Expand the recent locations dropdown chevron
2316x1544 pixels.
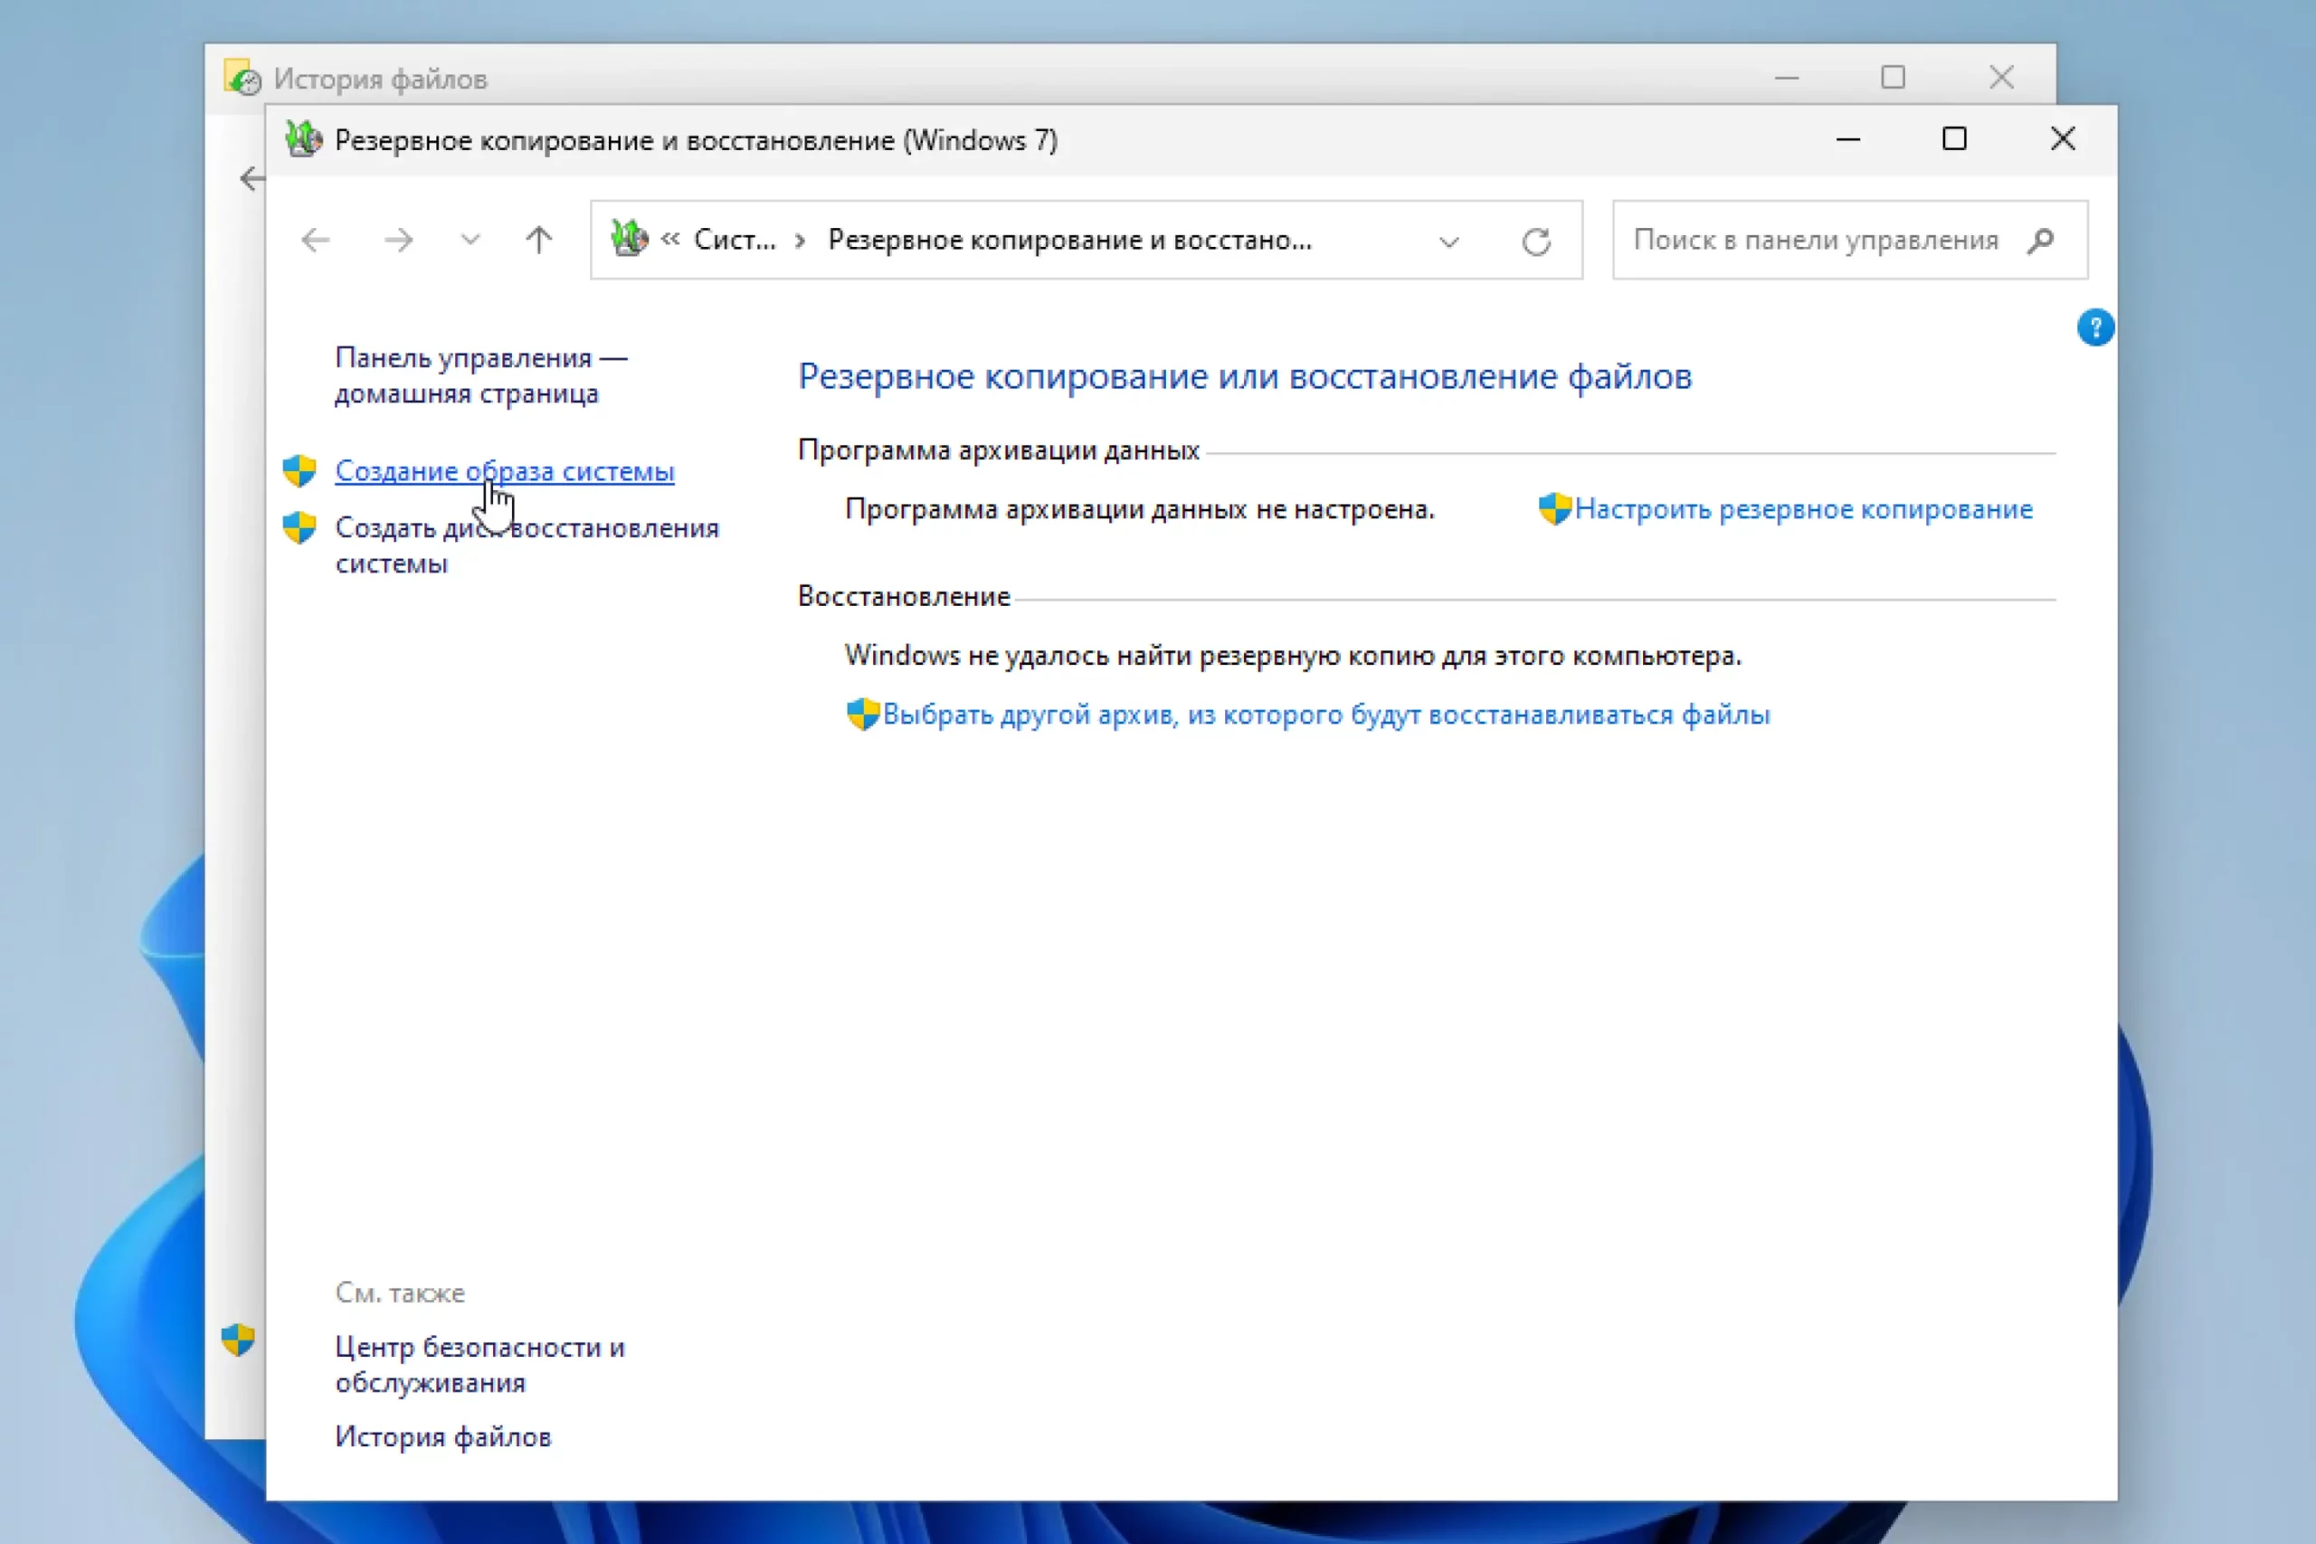tap(470, 241)
